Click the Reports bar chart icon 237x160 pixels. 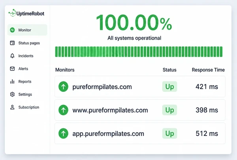click(x=12, y=82)
